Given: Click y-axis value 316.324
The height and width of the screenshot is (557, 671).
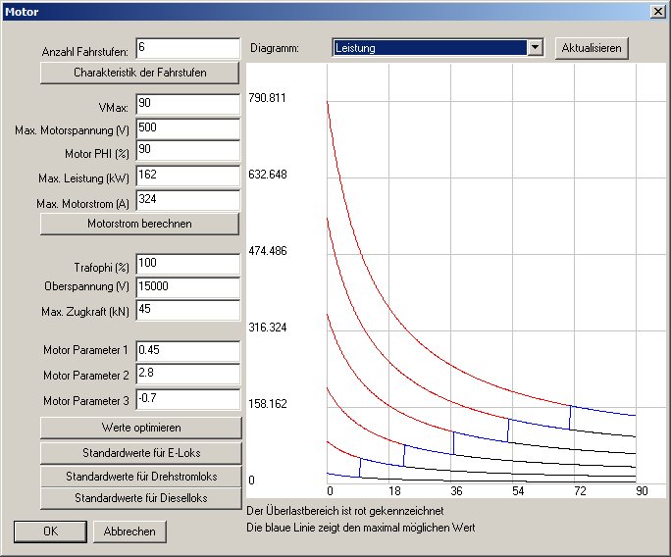Looking at the screenshot, I should coord(268,328).
